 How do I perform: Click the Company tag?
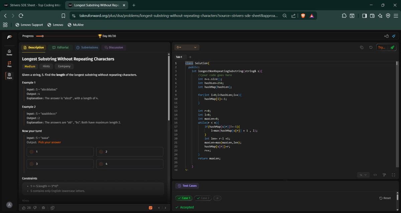(x=64, y=66)
